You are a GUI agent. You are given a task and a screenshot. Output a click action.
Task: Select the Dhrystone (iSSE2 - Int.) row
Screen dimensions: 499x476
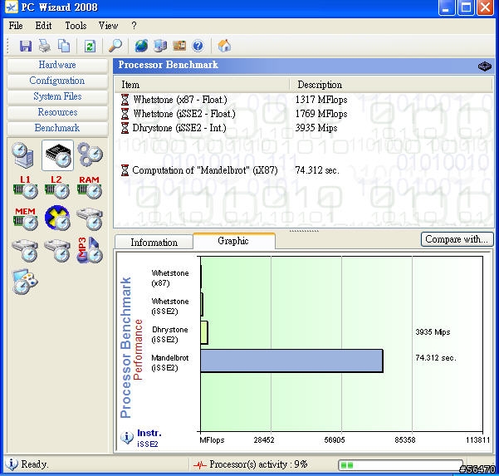303,128
